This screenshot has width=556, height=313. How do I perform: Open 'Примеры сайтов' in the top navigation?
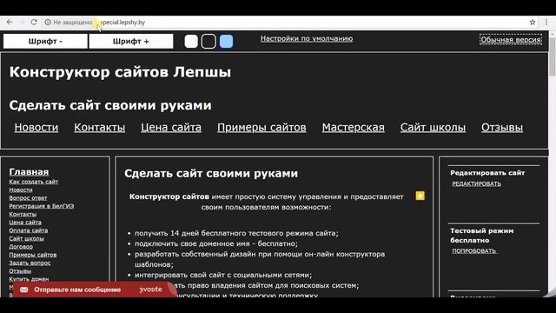(261, 128)
